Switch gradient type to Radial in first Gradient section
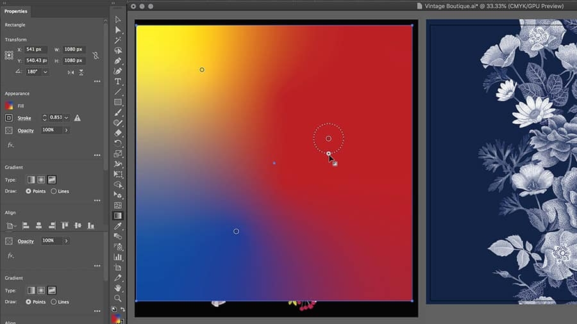Viewport: 577px width, 324px height. pyautogui.click(x=41, y=180)
